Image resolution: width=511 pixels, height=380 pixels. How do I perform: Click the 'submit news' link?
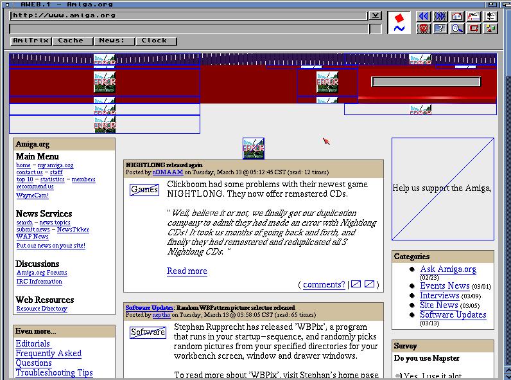point(33,230)
